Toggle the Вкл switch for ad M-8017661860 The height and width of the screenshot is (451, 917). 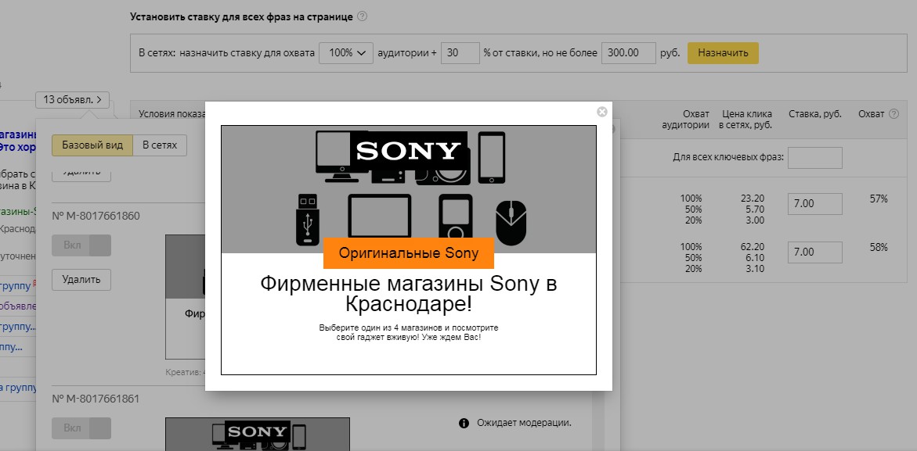81,245
